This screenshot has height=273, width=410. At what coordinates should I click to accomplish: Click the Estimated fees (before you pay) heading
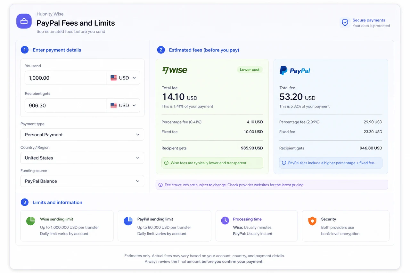[x=204, y=50]
